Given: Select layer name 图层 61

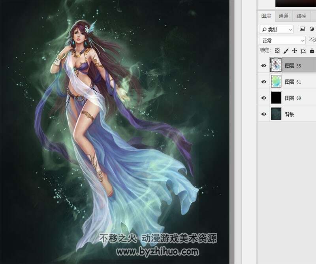Looking at the screenshot, I should [x=293, y=82].
